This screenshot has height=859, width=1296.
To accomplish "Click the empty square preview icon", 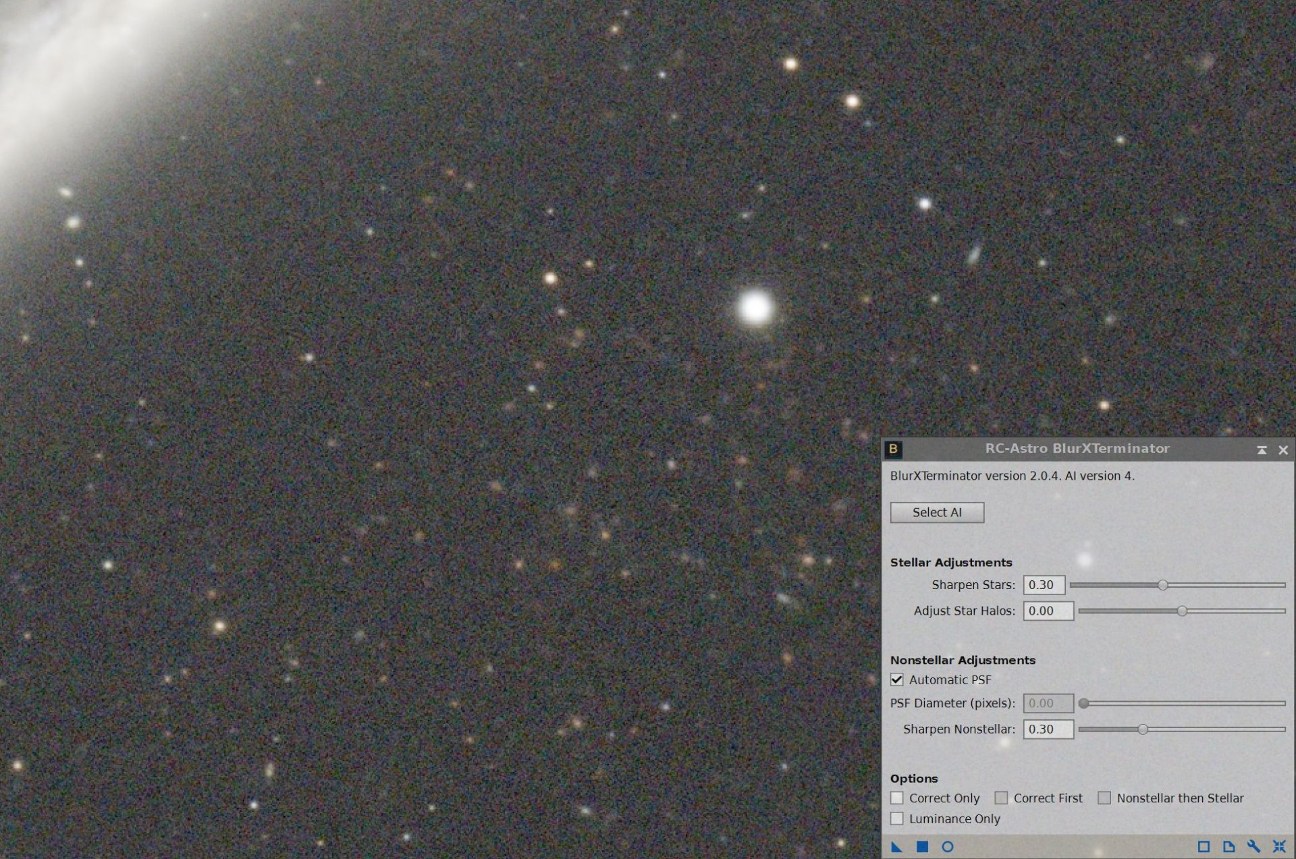I will coord(1204,846).
